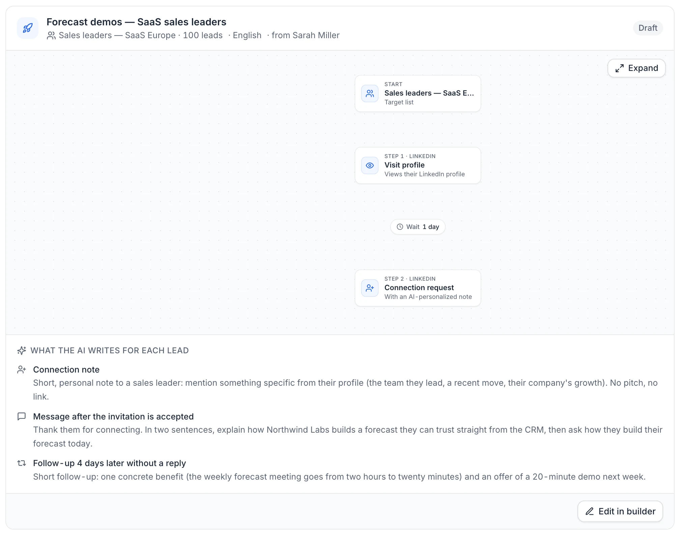The width and height of the screenshot is (680, 535).
Task: Click the people icon beside Sales leaders subtitle
Action: point(51,35)
